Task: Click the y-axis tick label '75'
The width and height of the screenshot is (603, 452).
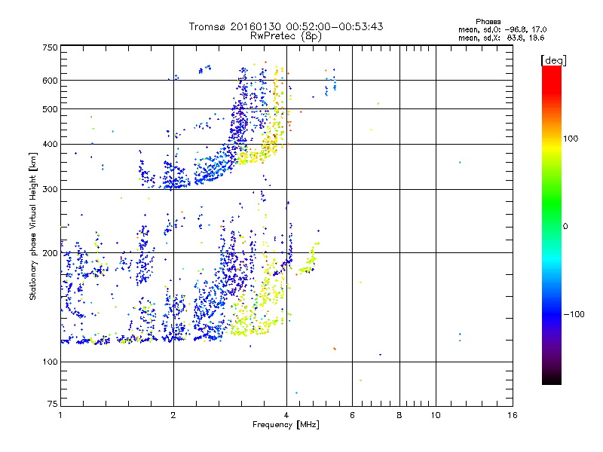Action: [53, 404]
